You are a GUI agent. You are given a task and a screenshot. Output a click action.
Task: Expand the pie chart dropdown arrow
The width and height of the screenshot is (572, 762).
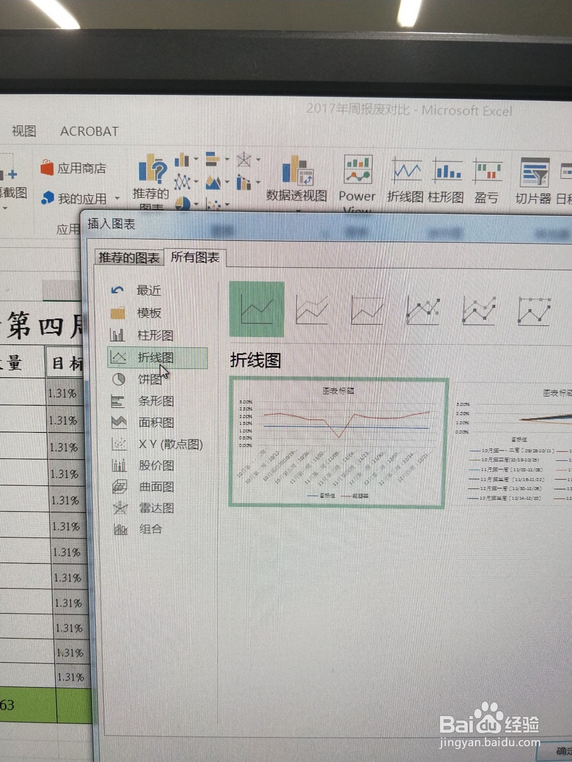pyautogui.click(x=195, y=203)
